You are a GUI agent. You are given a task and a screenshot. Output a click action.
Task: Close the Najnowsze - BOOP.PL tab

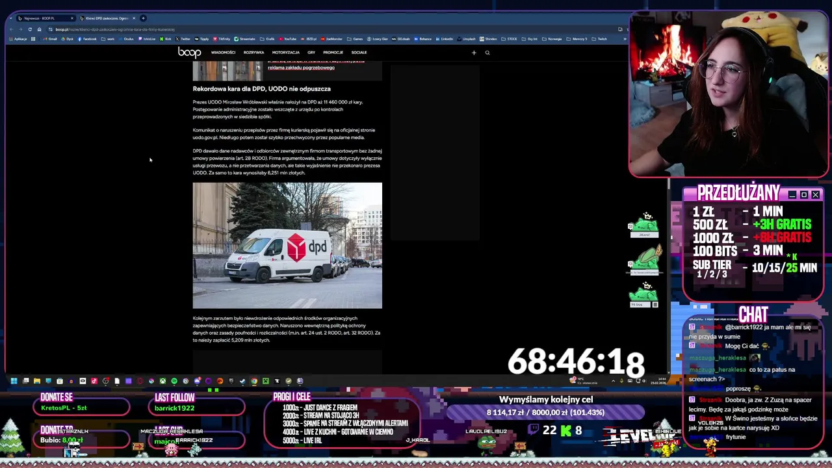point(71,18)
